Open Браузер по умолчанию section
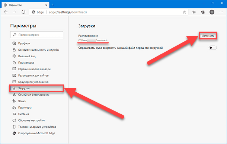The image size is (227, 144). (x=31, y=82)
